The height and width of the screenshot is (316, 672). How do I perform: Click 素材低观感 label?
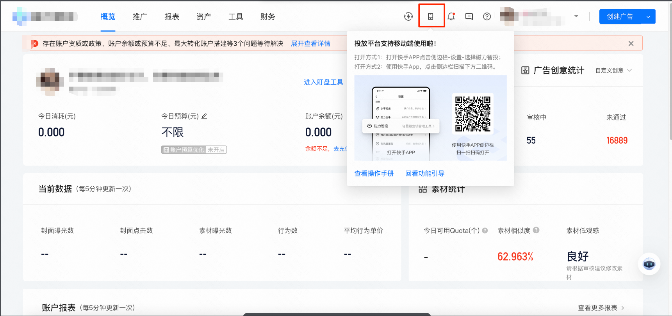[583, 231]
